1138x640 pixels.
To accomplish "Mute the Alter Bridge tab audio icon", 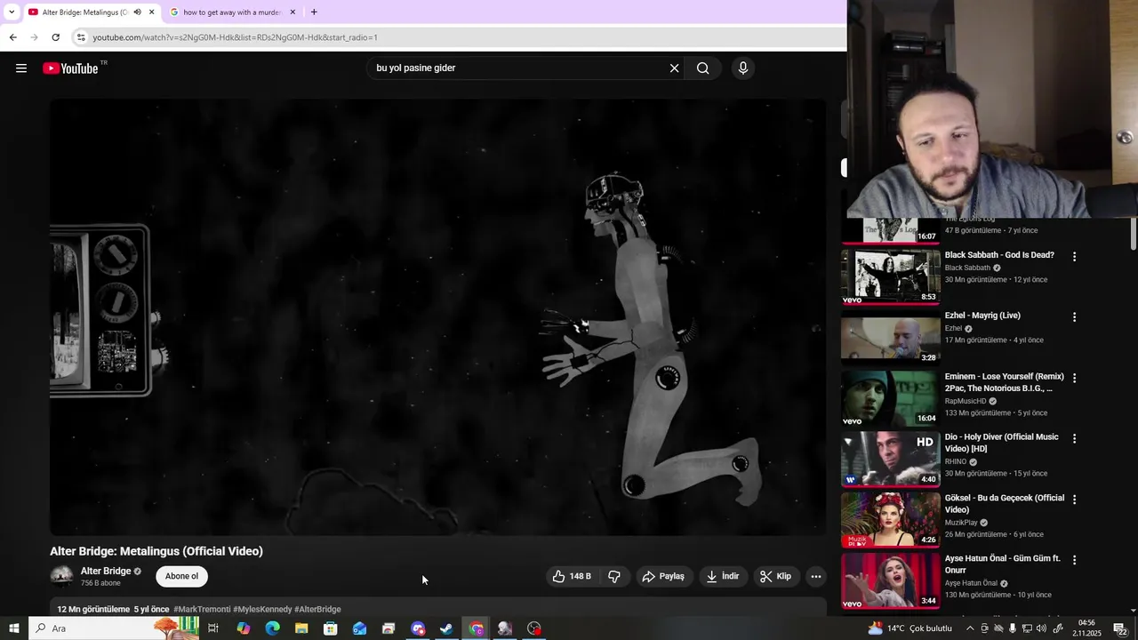I will click(x=137, y=12).
